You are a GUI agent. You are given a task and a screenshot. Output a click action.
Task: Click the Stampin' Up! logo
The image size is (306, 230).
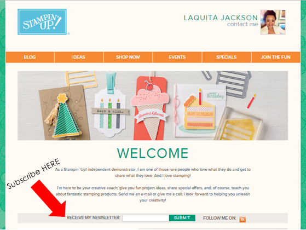pos(42,22)
